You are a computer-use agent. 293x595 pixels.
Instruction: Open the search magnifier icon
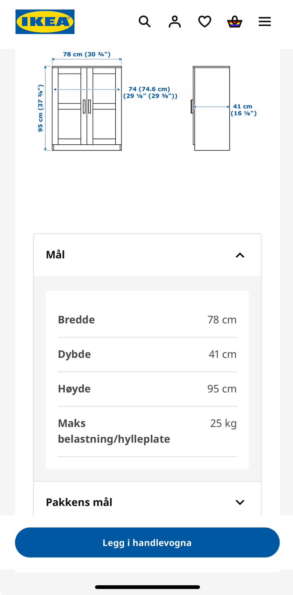pos(145,22)
